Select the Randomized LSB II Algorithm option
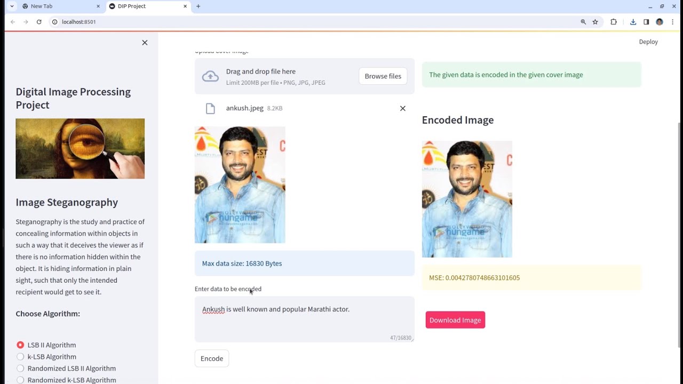The width and height of the screenshot is (683, 384). (x=20, y=369)
